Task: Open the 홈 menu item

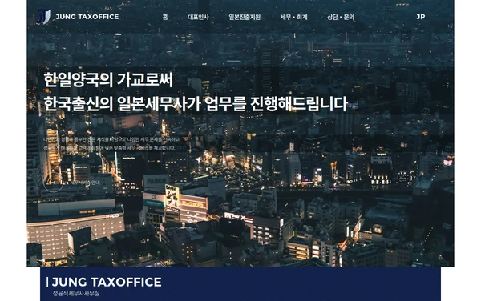Action: click(165, 17)
